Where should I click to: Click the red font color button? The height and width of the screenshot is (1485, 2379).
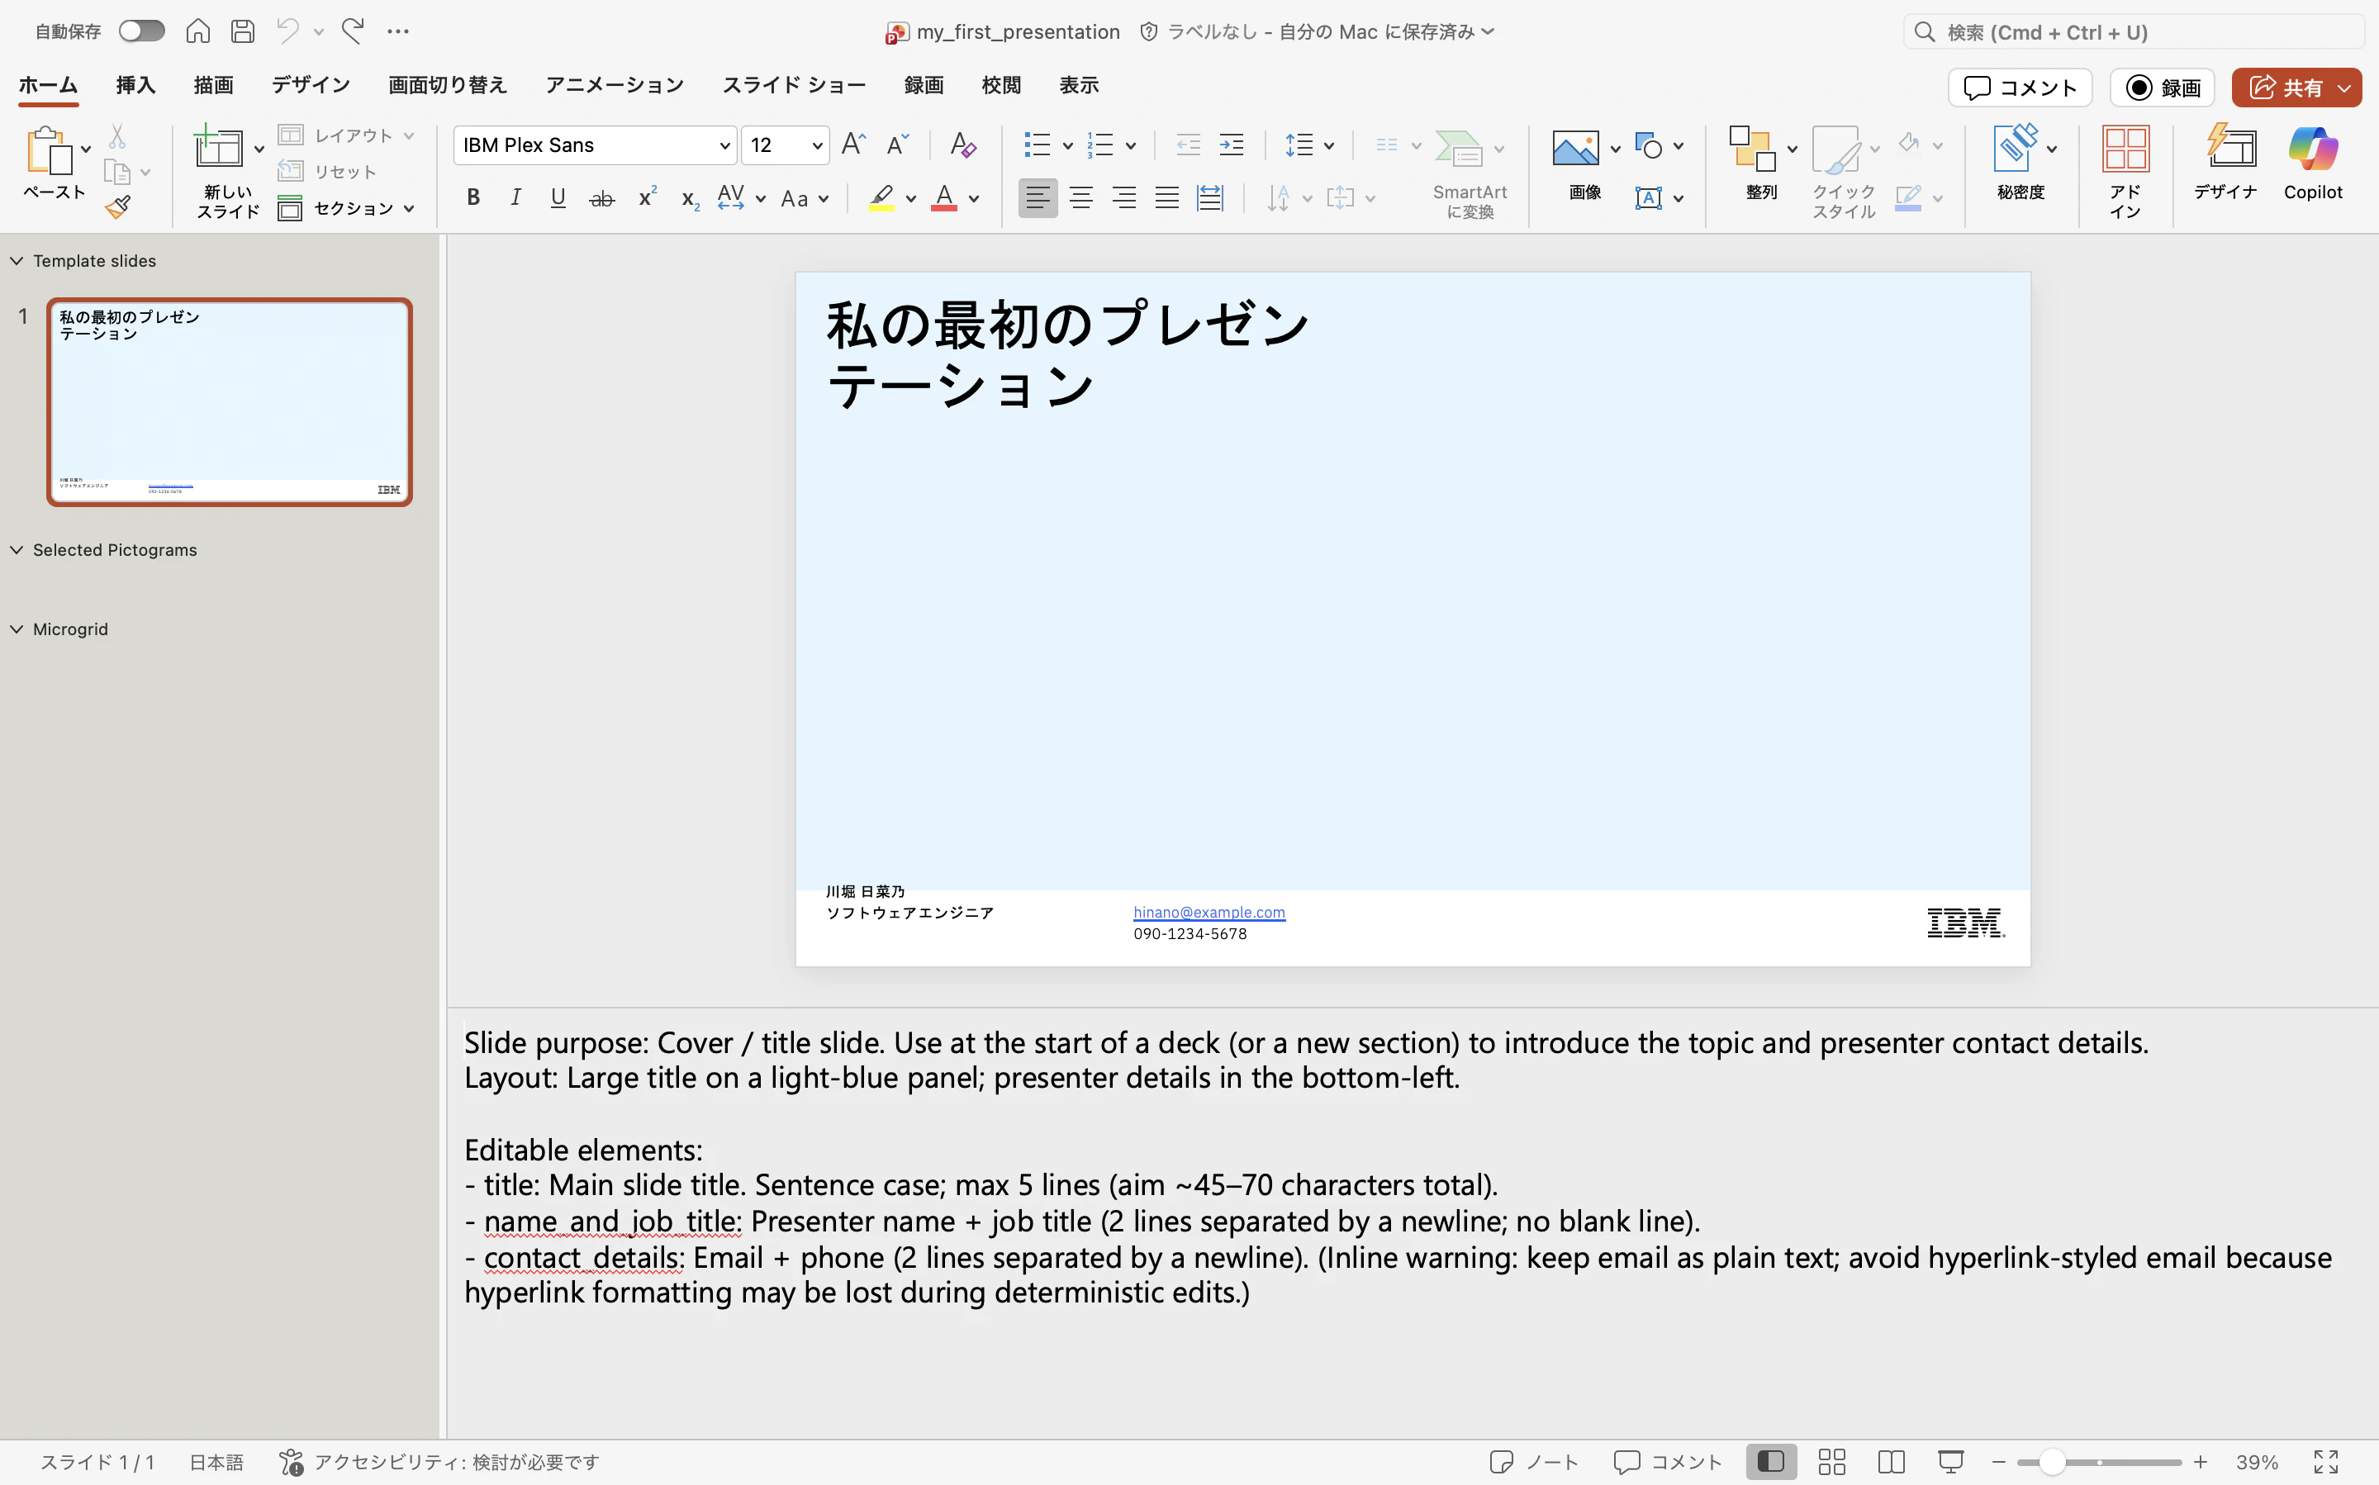(x=944, y=198)
